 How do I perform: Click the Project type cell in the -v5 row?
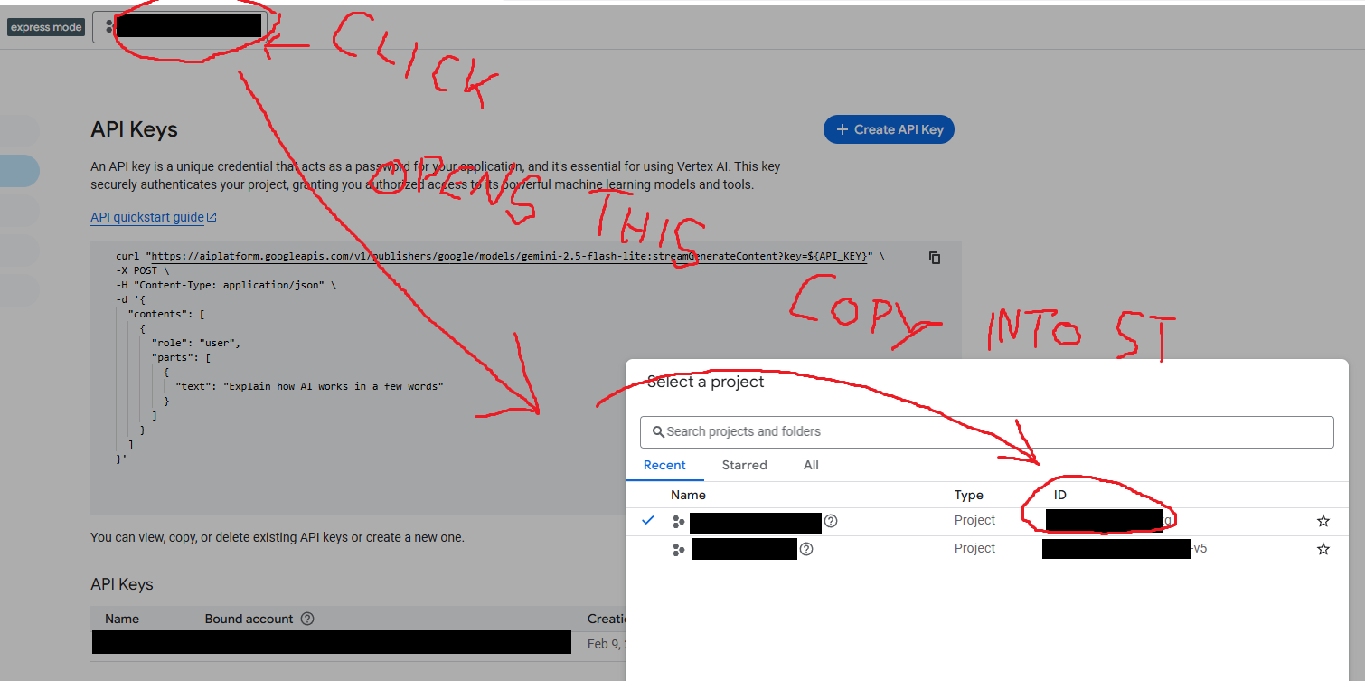(974, 548)
